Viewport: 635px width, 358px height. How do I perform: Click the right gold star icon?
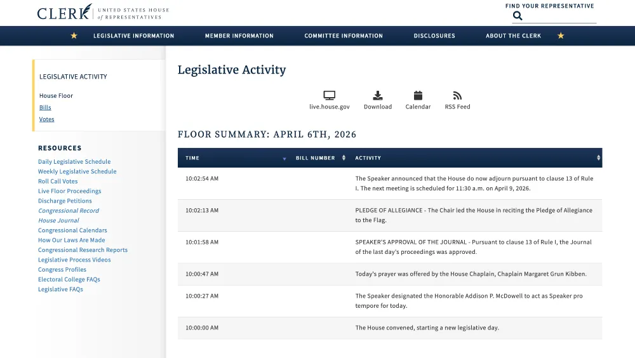561,36
